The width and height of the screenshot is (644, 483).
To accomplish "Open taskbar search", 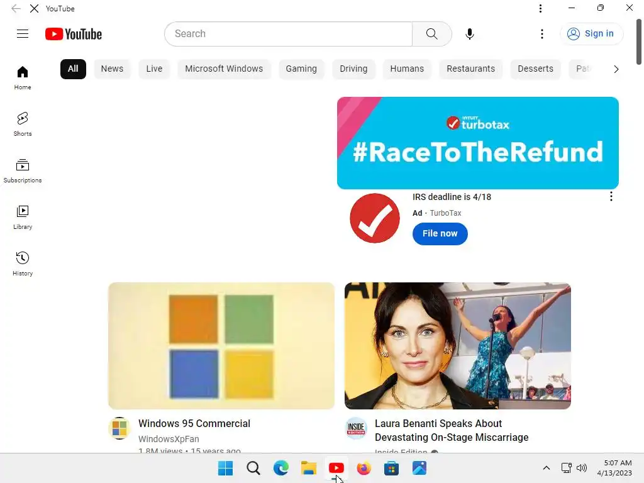I will point(253,468).
